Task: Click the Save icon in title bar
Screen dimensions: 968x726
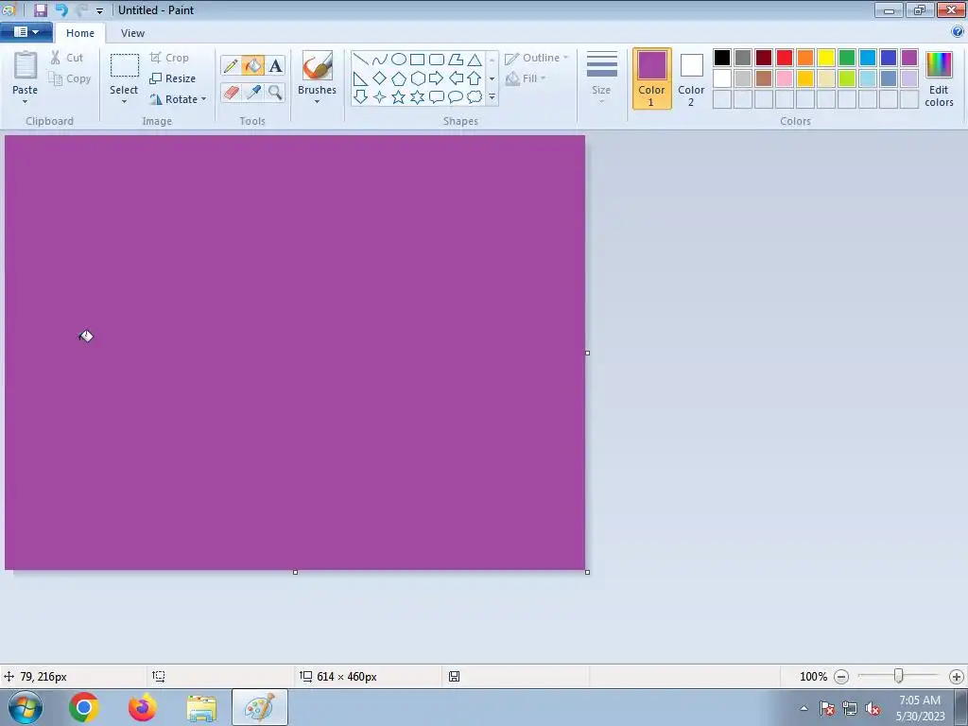Action: [40, 9]
